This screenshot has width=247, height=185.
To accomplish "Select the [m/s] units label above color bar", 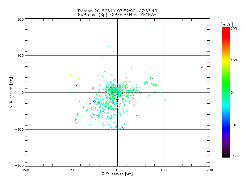I will 227,25.
